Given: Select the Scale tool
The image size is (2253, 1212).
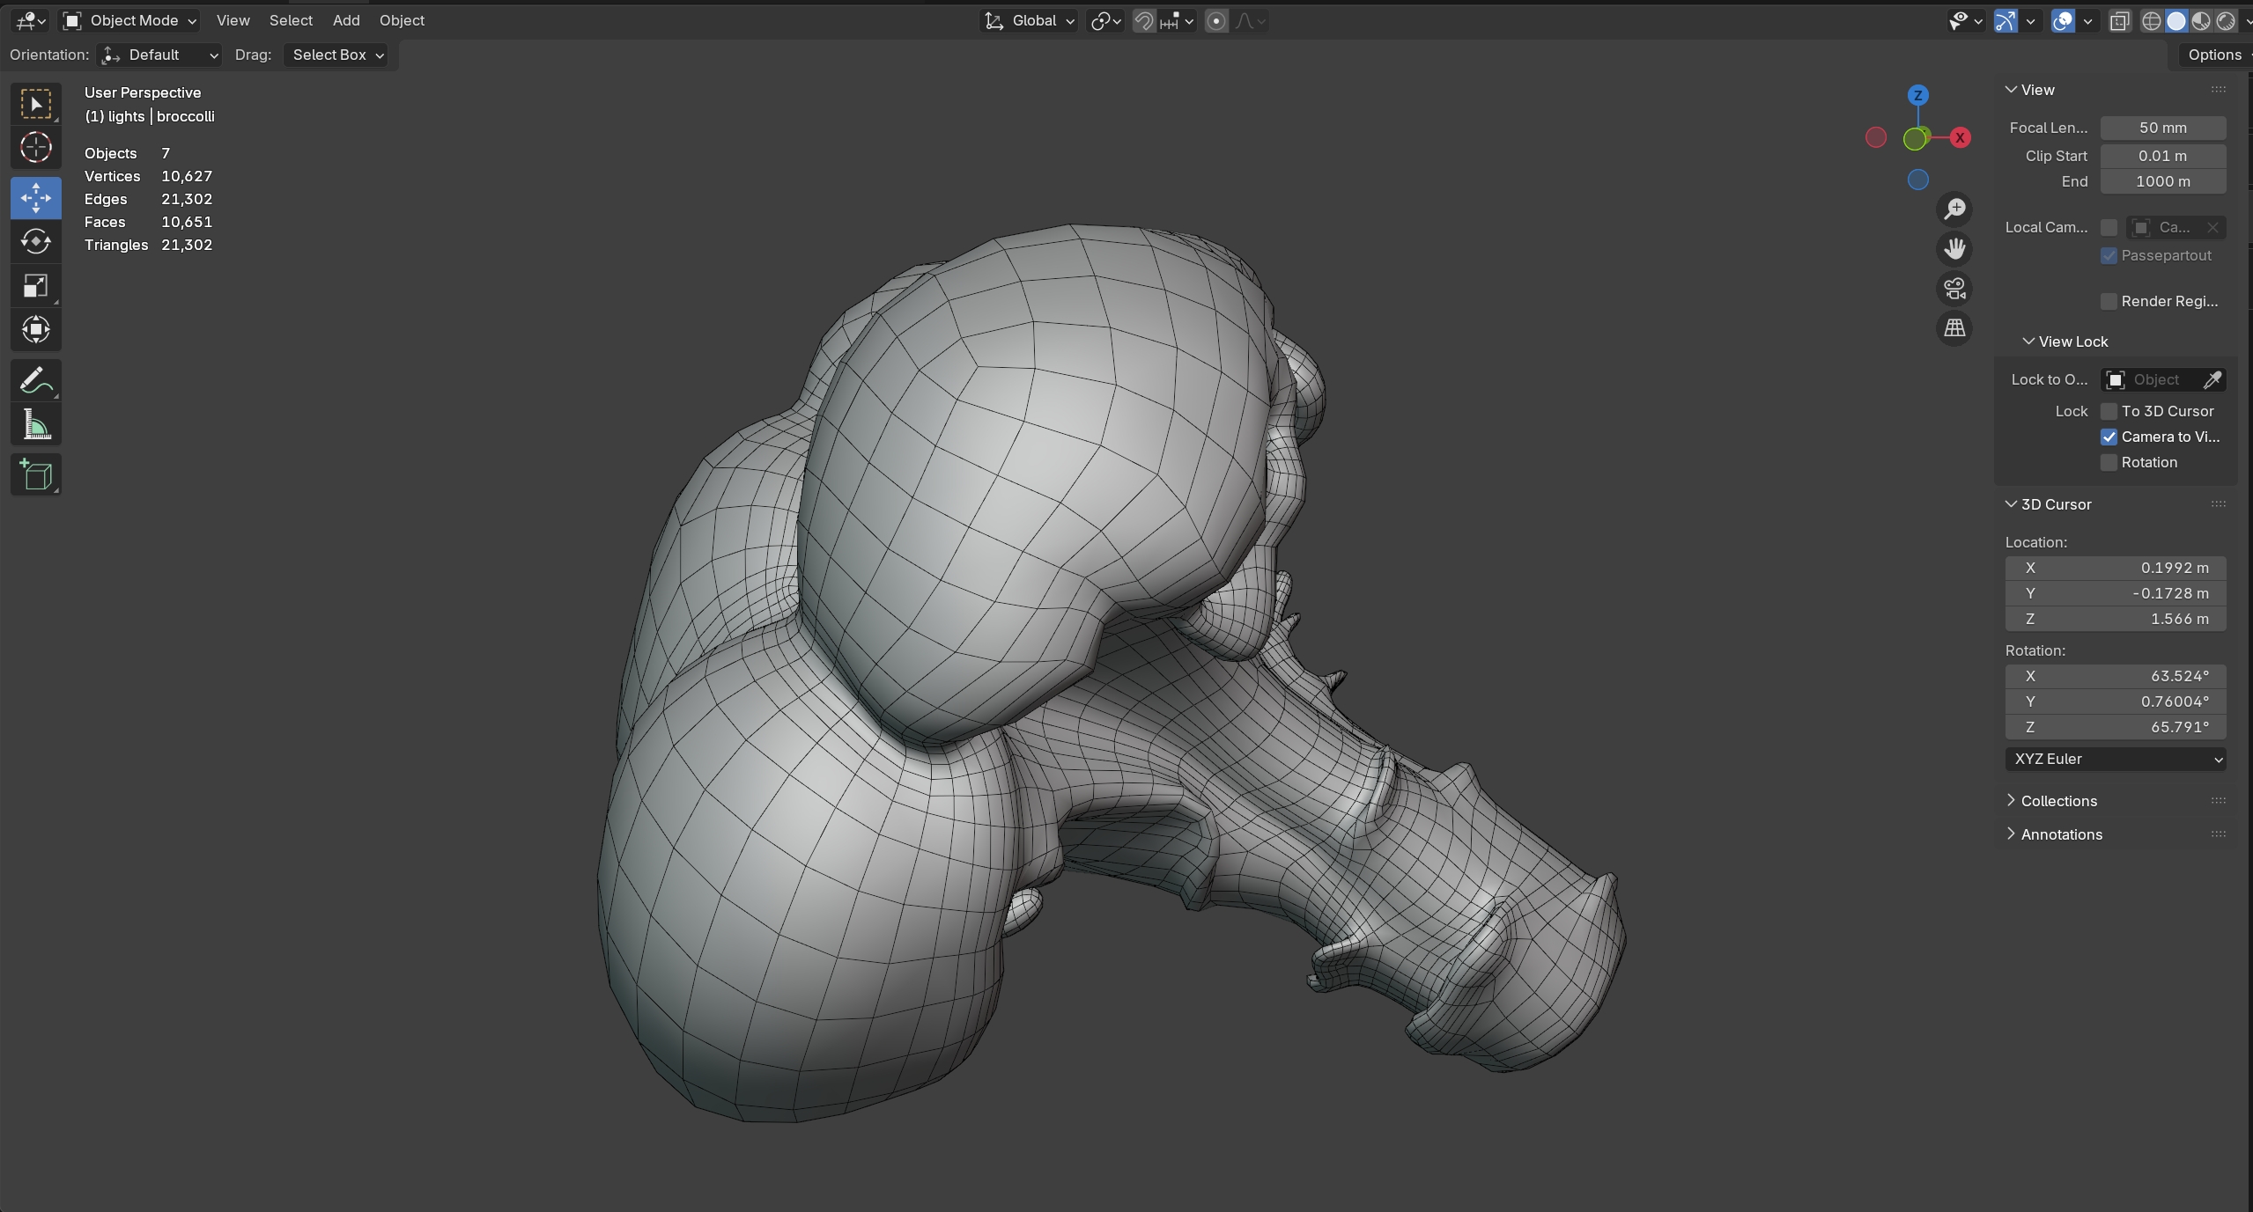Looking at the screenshot, I should click(35, 286).
